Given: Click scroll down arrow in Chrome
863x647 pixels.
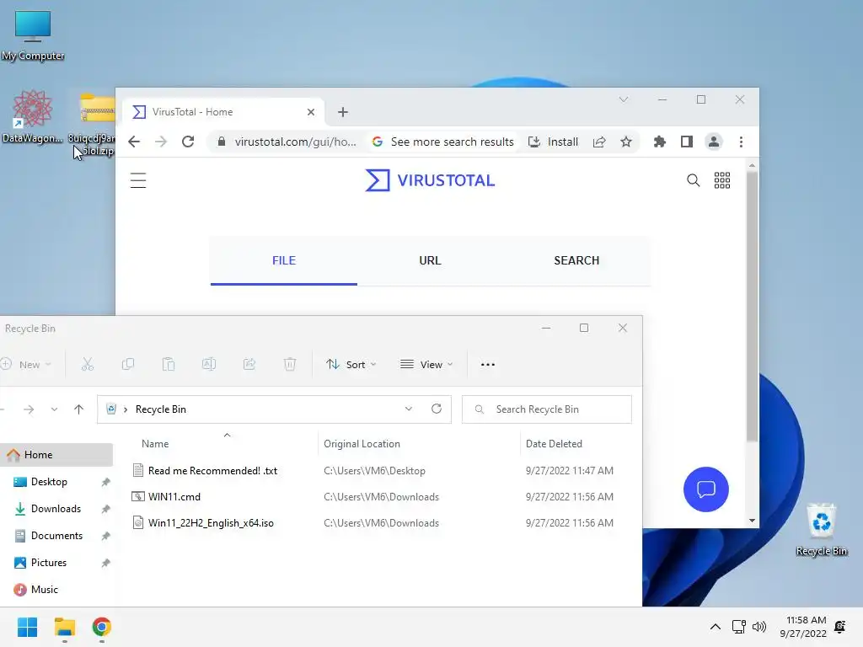Looking at the screenshot, I should (752, 521).
